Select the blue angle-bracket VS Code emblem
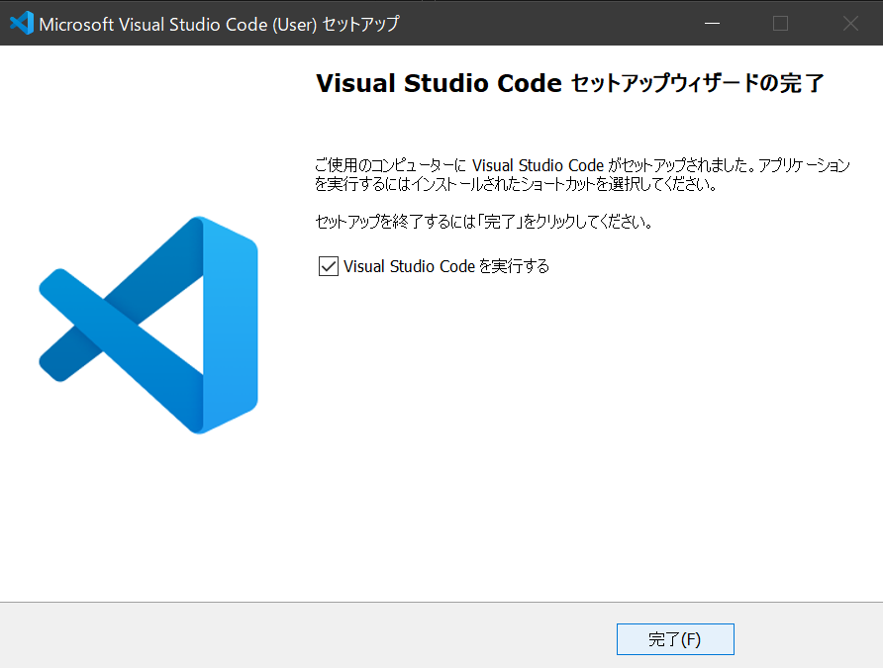 148,327
